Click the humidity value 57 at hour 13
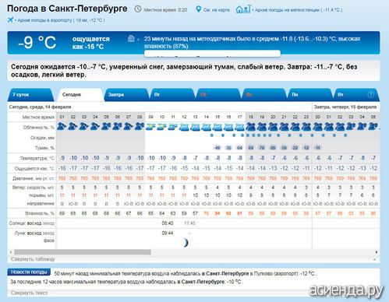389x302 pixels. (195, 213)
